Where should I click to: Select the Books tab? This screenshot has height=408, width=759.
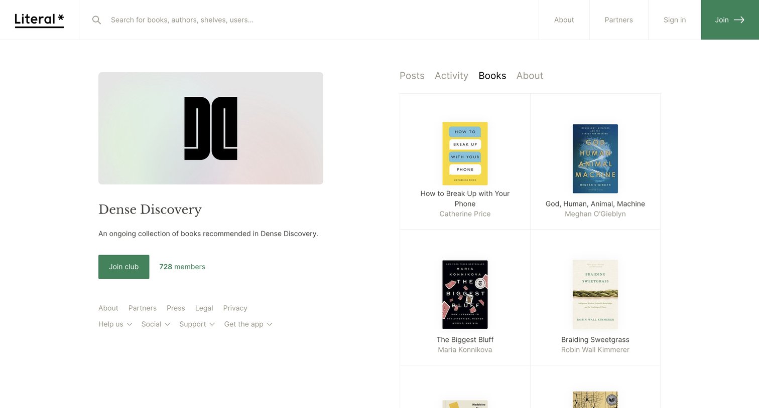(492, 76)
